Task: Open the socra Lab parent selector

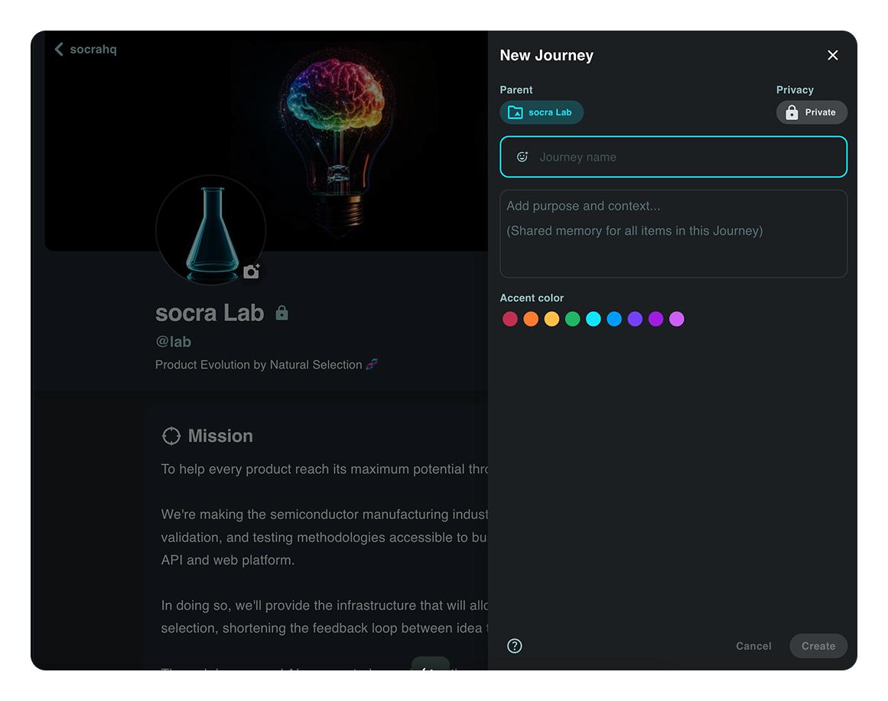Action: tap(542, 112)
